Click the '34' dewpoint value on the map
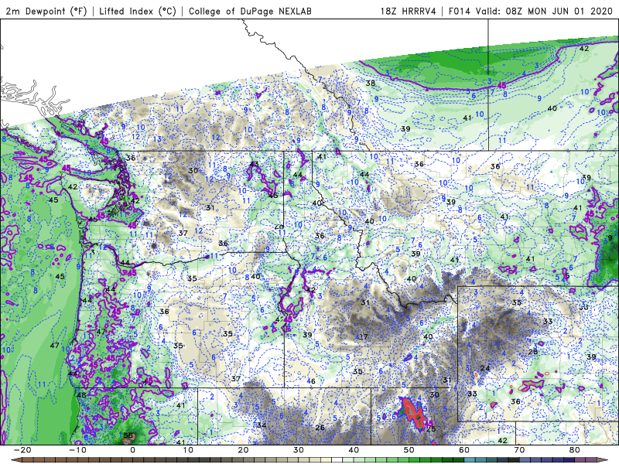The width and height of the screenshot is (619, 464). pos(262,425)
